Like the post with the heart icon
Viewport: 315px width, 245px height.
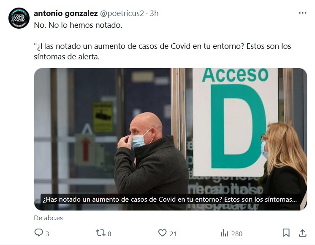click(162, 233)
